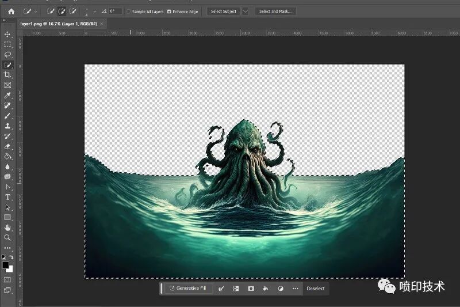The image size is (460, 307).
Task: Grab the contextual taskbar drag handle
Action: click(162, 288)
